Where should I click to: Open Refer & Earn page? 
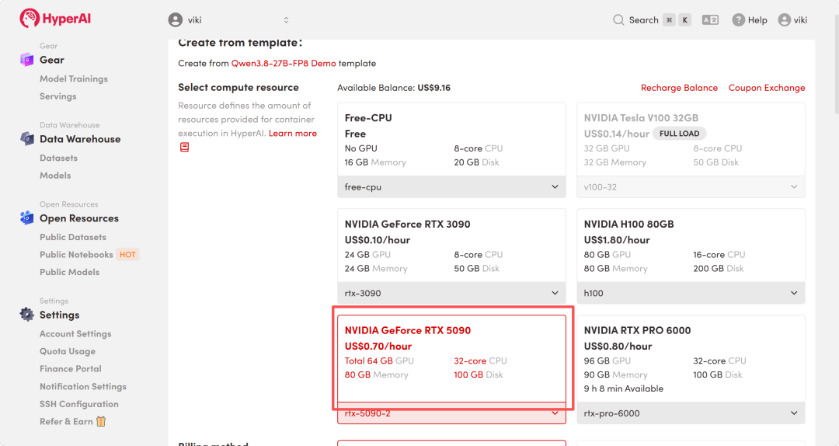click(66, 421)
